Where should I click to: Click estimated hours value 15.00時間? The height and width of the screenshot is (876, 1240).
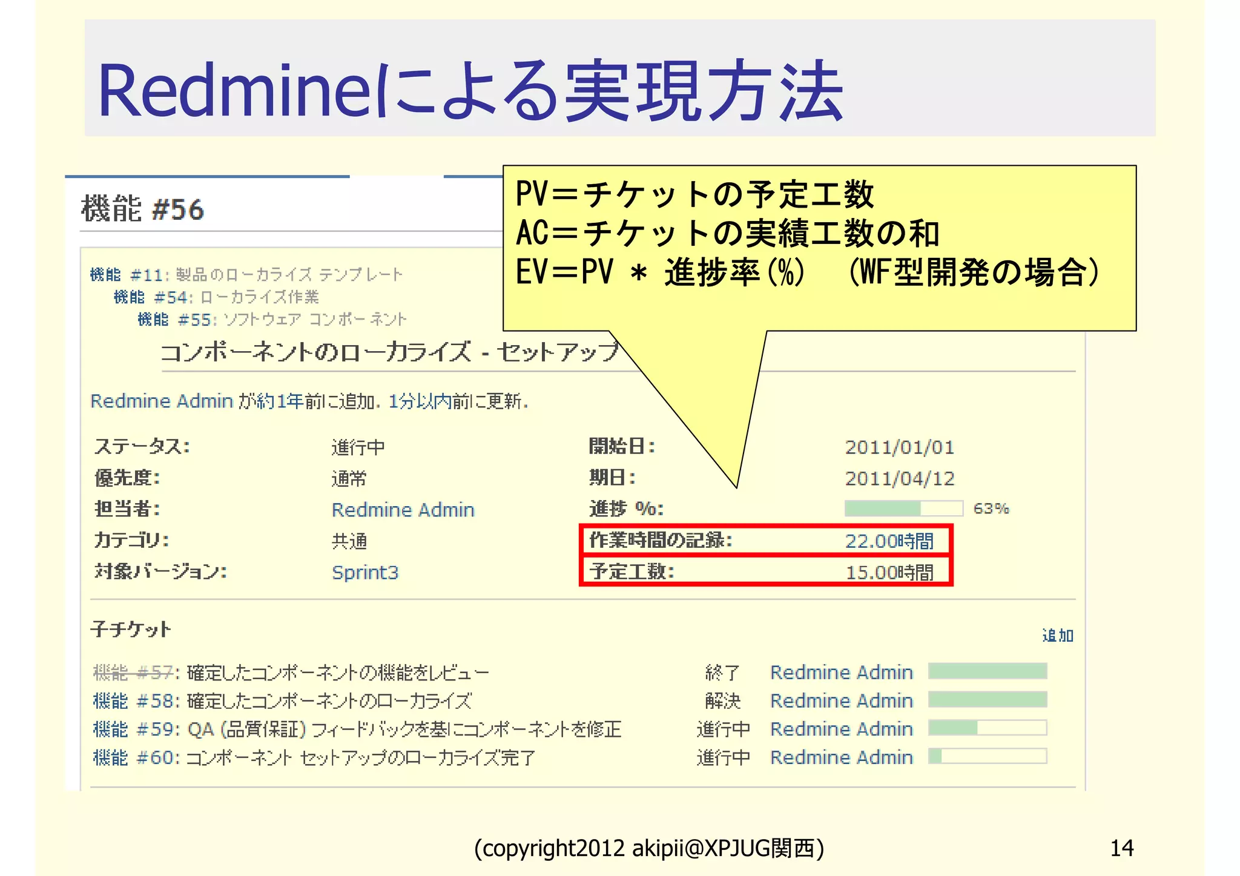tap(889, 572)
